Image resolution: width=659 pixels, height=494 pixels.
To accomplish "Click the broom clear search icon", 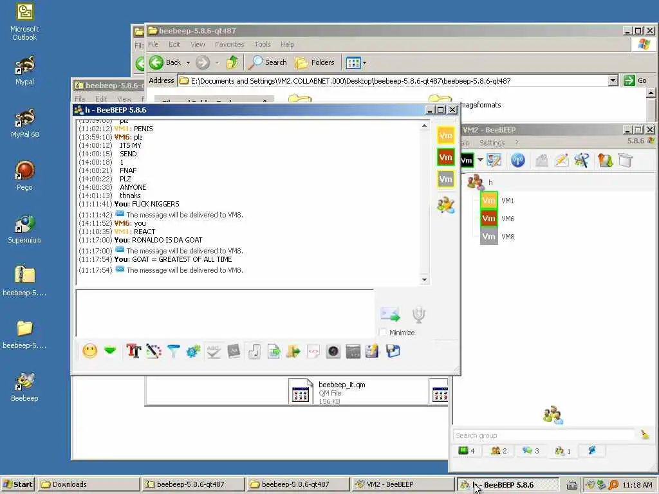I will coord(645,435).
